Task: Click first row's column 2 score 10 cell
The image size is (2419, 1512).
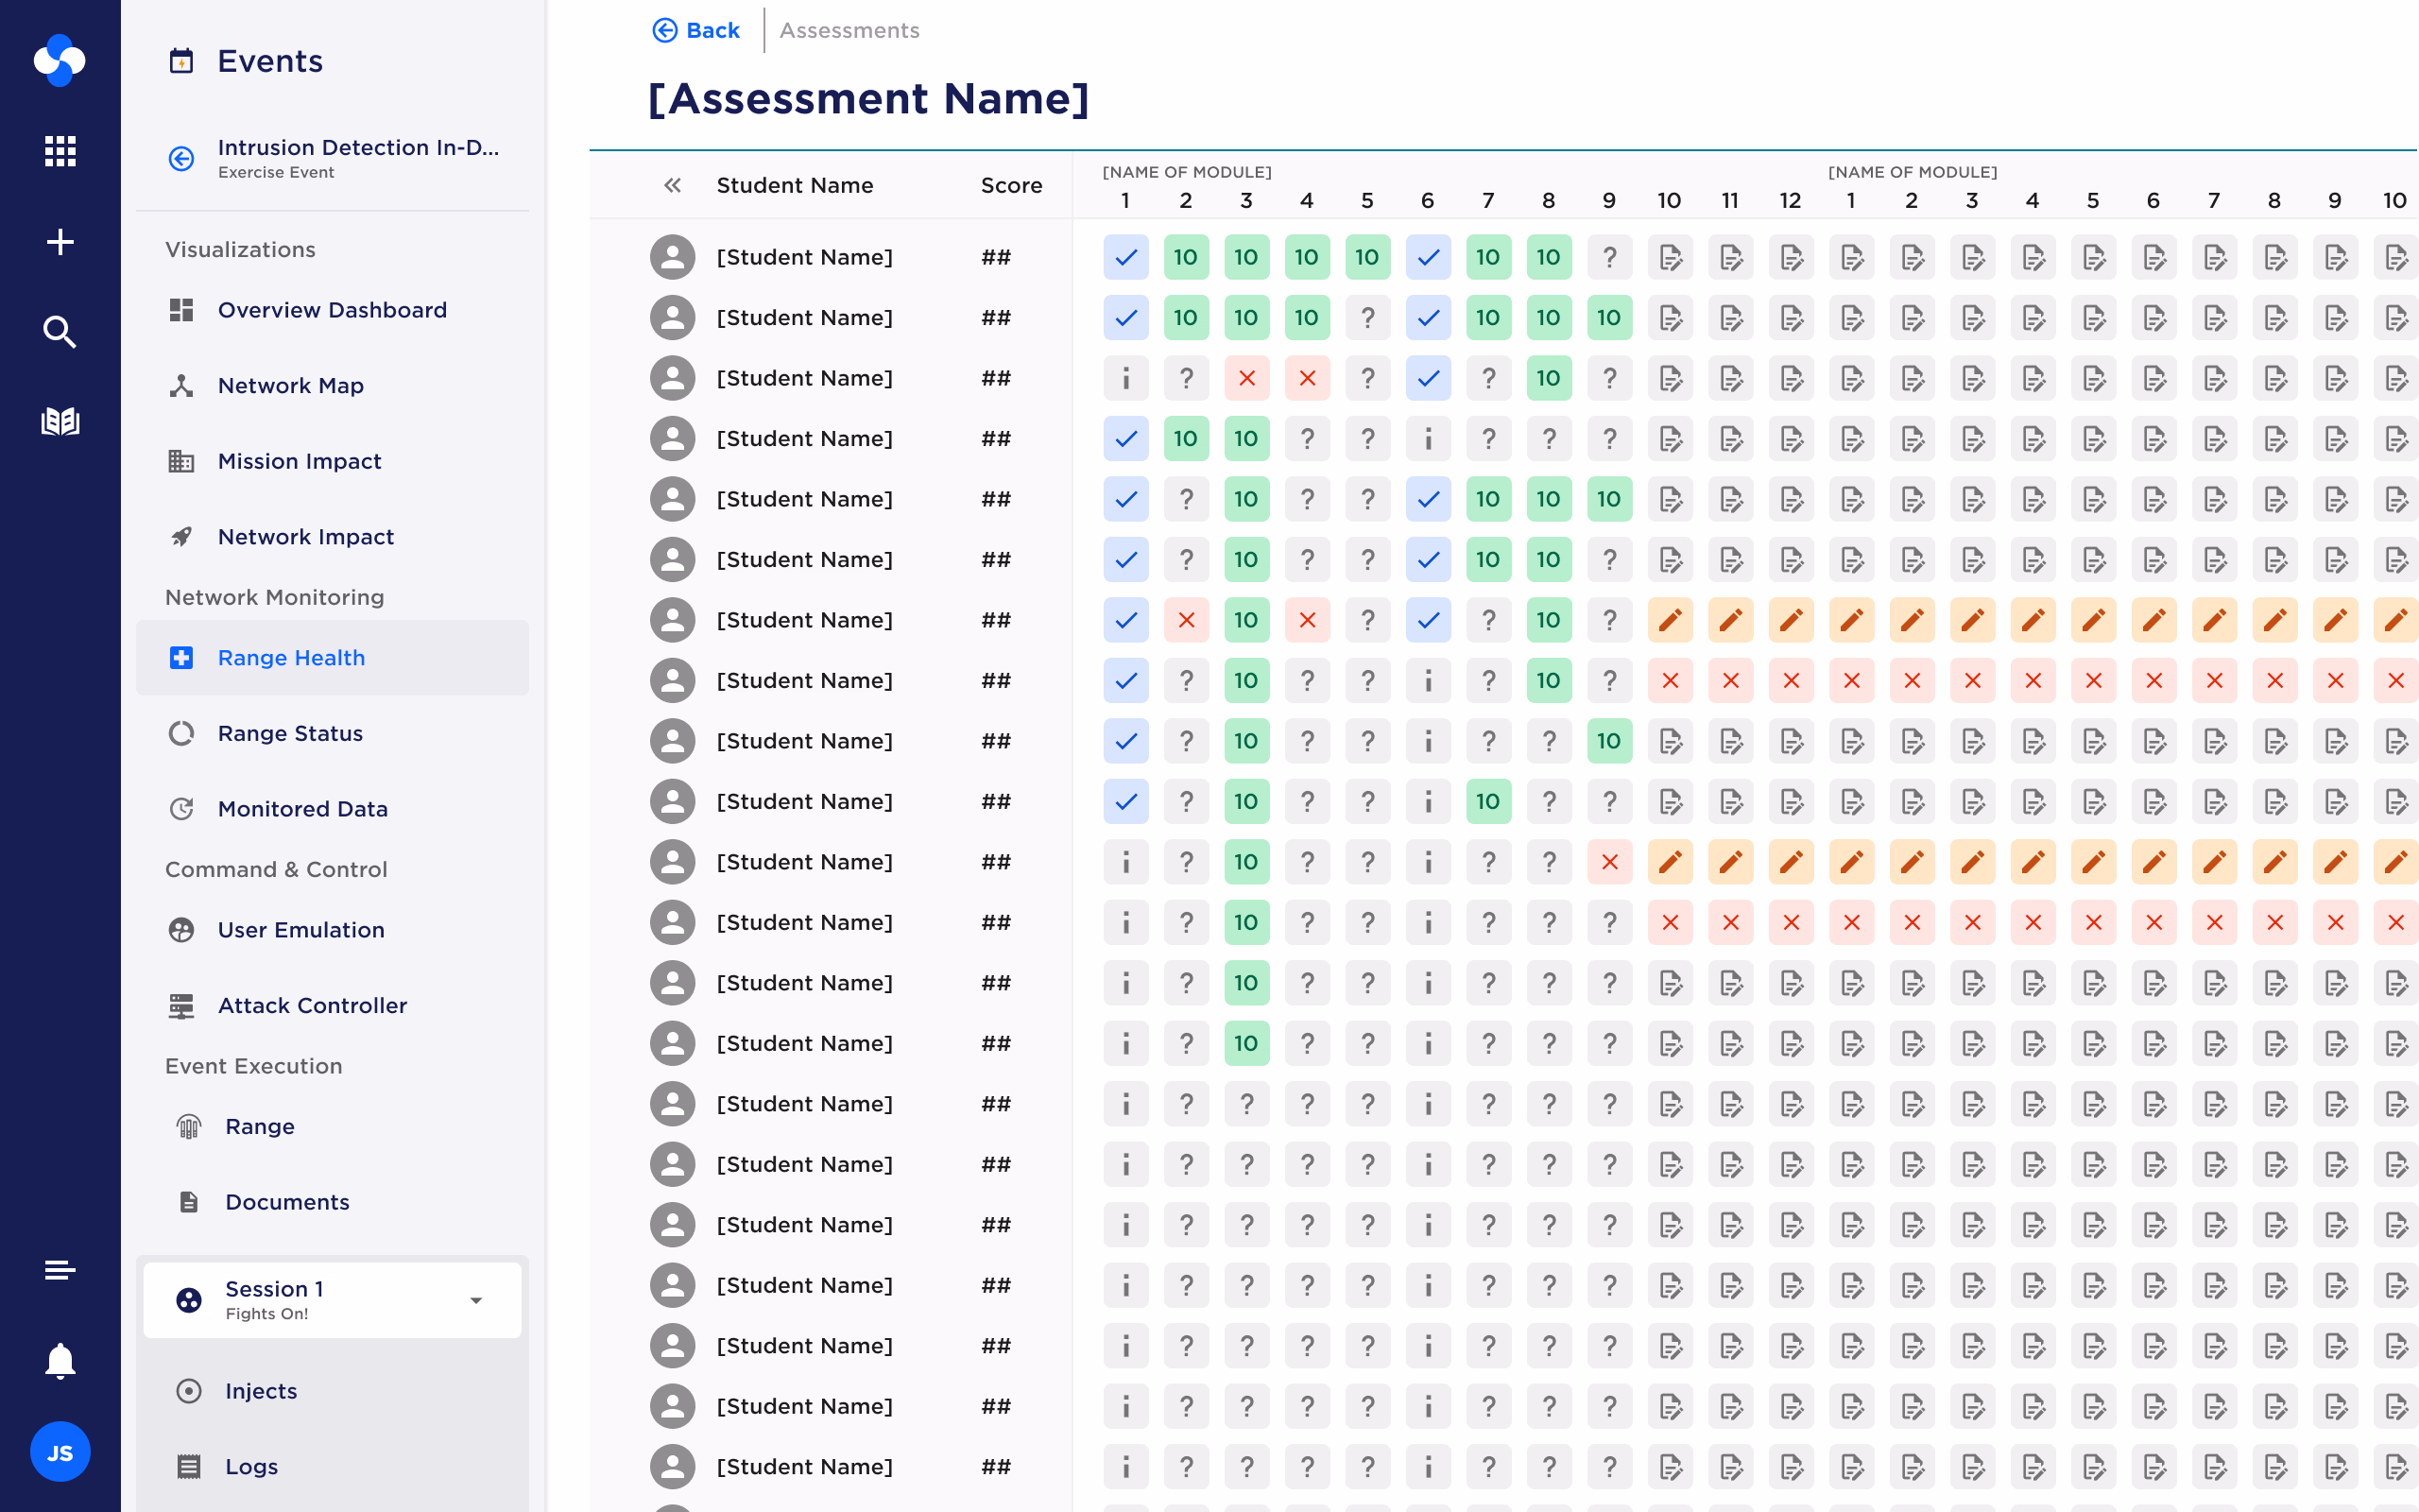Action: click(x=1187, y=257)
